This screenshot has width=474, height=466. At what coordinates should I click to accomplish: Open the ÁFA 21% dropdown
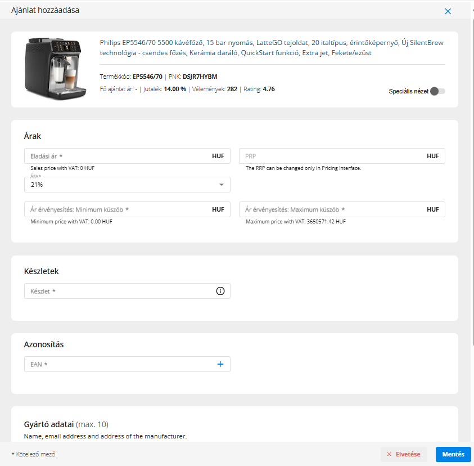(x=127, y=185)
